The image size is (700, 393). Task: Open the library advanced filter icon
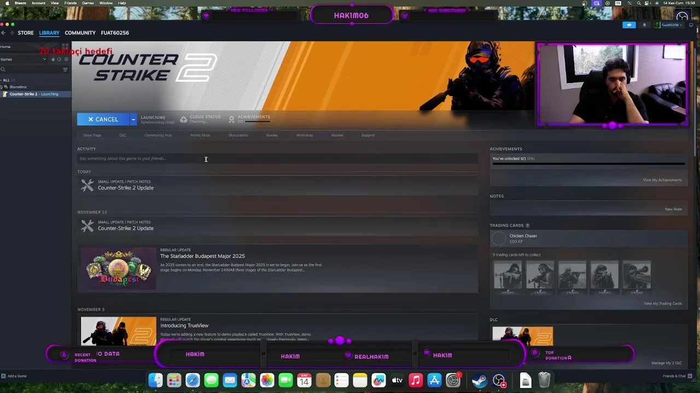(65, 69)
